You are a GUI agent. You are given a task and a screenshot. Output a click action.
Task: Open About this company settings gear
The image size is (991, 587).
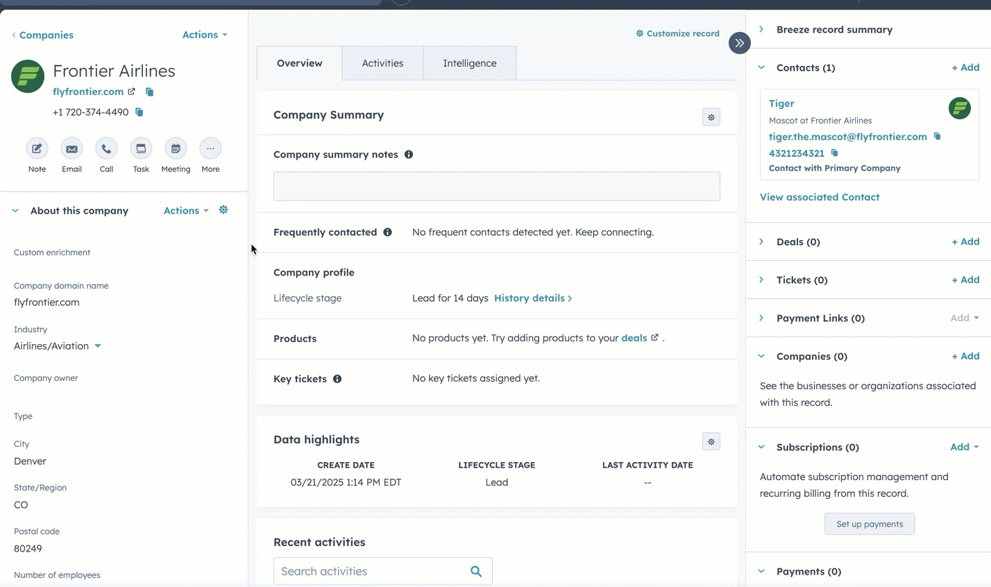(x=223, y=210)
